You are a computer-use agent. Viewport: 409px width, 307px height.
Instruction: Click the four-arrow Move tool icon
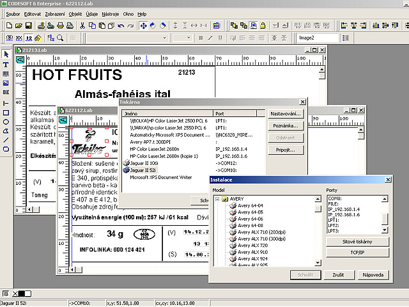(143, 26)
